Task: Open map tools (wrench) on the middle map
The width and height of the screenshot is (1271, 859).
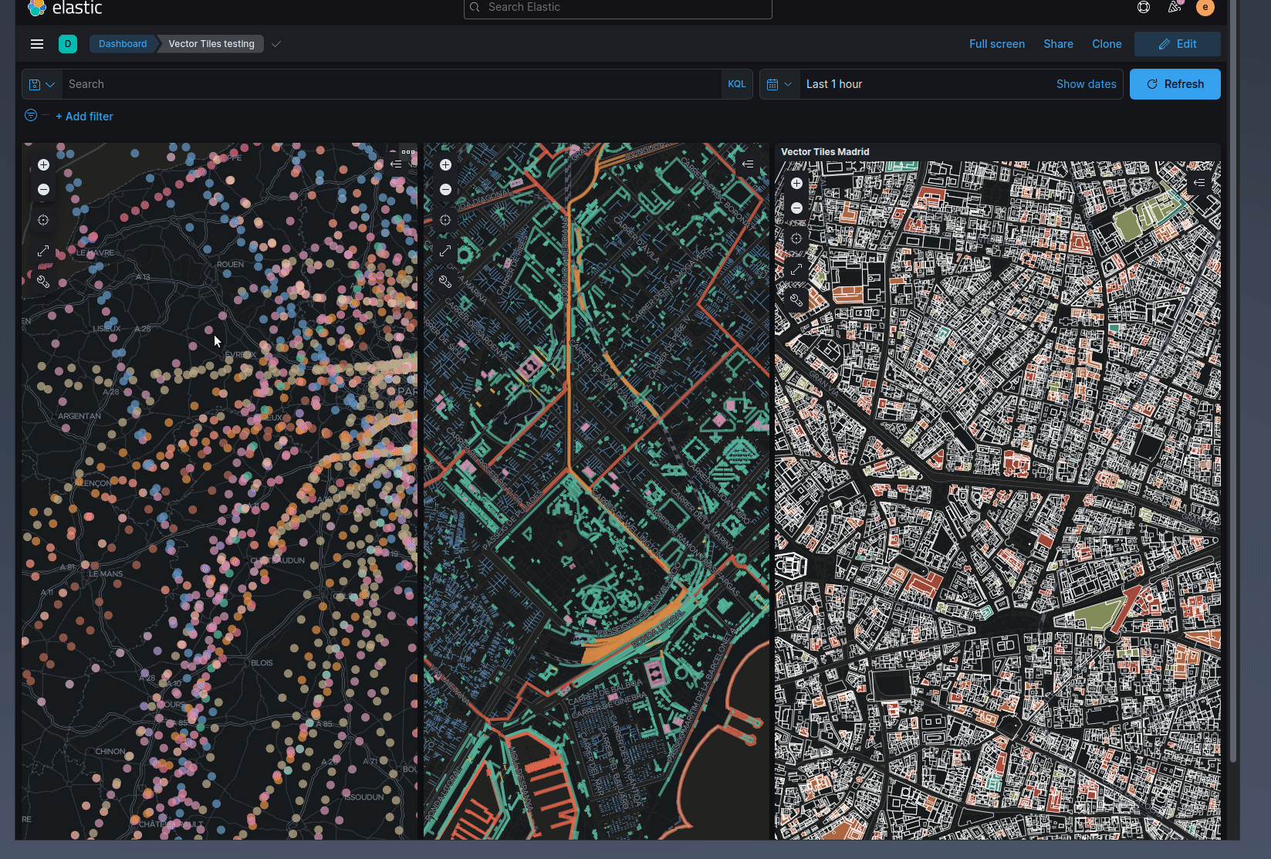Action: tap(445, 281)
